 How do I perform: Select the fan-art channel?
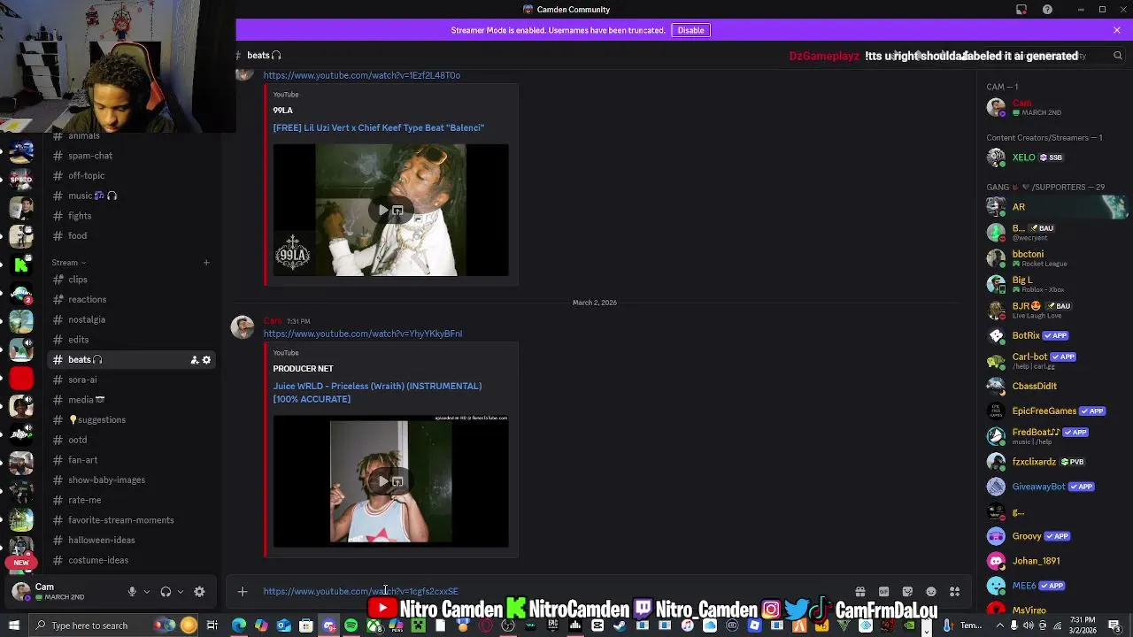pos(130,460)
